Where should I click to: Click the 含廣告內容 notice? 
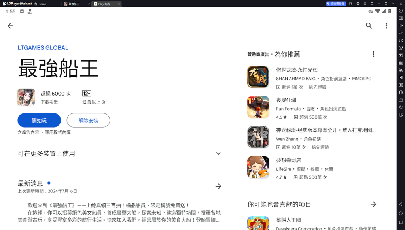coord(28,132)
